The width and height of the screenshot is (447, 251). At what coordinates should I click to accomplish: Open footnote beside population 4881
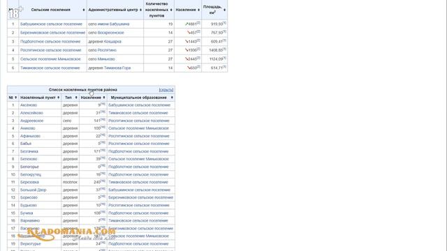198,23
